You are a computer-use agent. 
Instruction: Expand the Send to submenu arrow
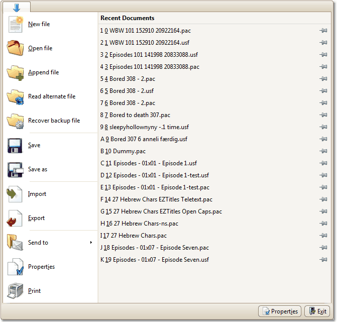91,243
